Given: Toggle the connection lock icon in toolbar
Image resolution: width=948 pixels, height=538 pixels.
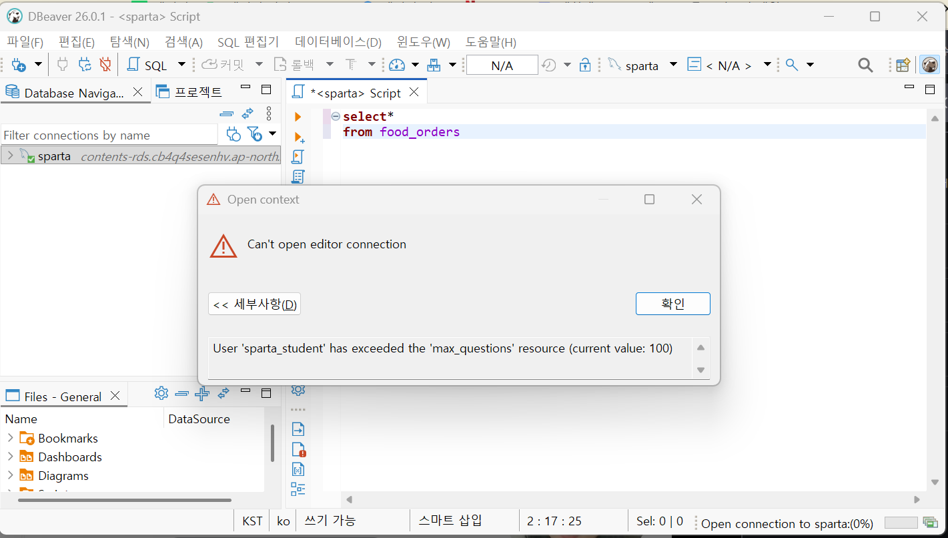Looking at the screenshot, I should (x=585, y=65).
